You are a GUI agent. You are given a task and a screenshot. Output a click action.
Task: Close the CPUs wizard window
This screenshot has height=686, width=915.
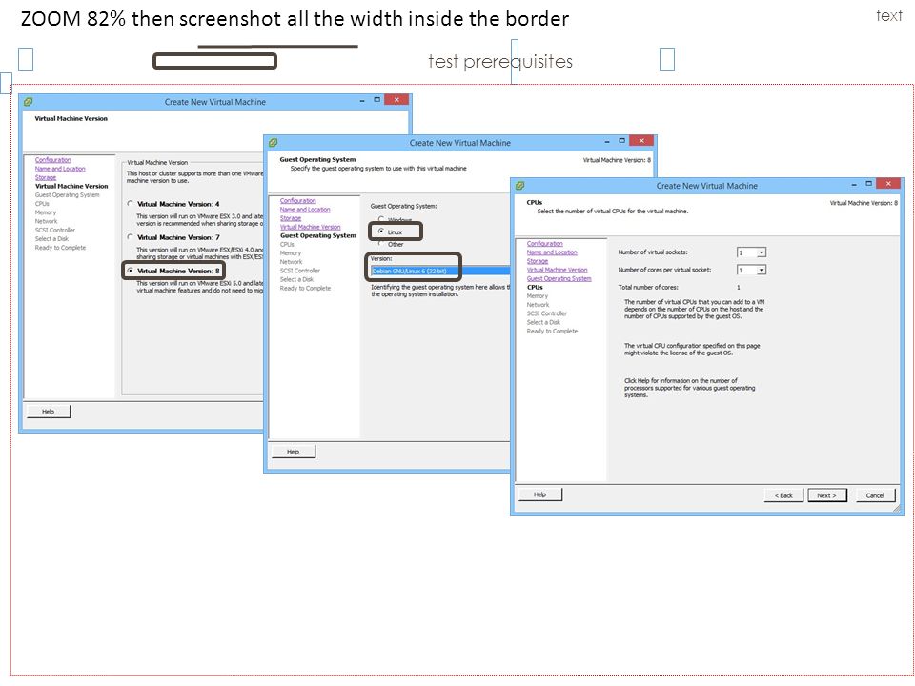pyautogui.click(x=888, y=184)
